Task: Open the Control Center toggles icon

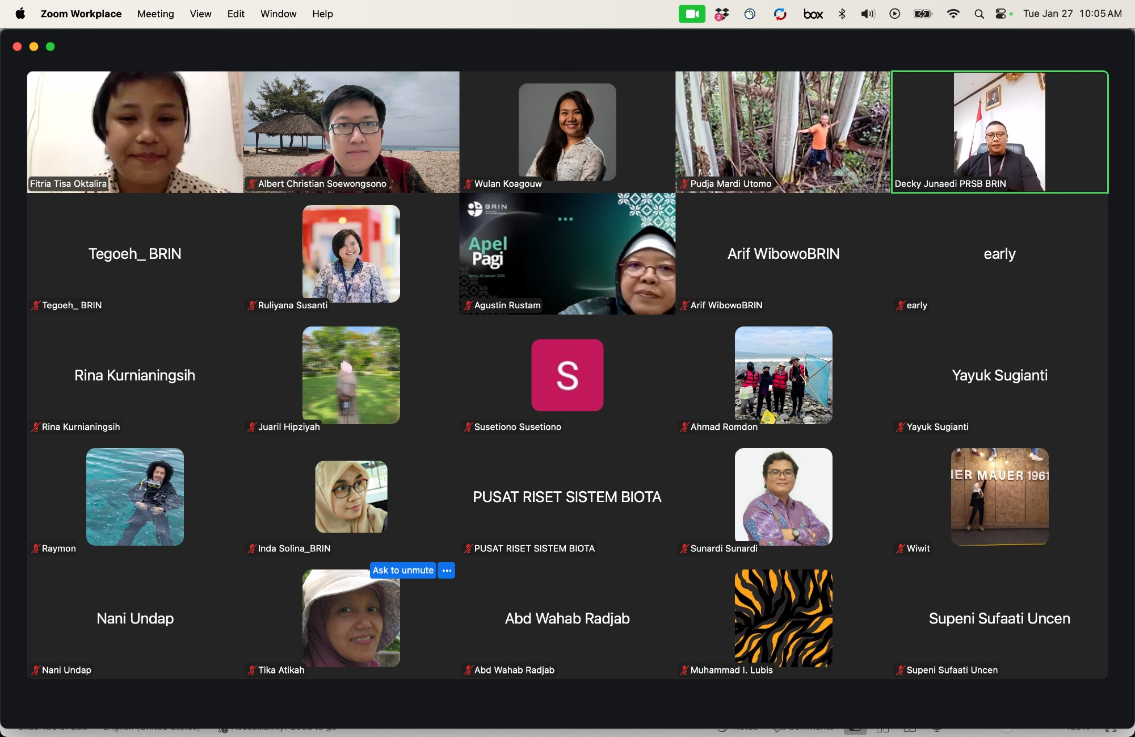Action: (1002, 14)
